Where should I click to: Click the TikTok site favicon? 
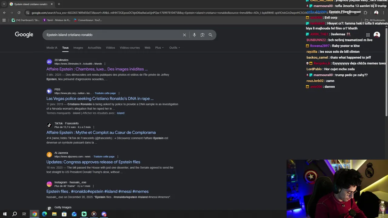(49, 125)
